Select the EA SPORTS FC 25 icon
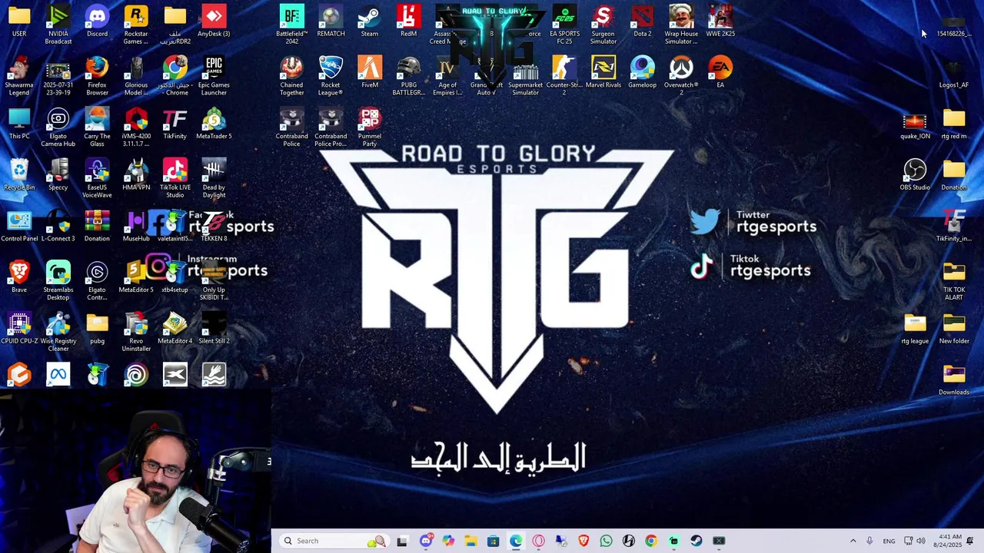The image size is (984, 553). (564, 24)
